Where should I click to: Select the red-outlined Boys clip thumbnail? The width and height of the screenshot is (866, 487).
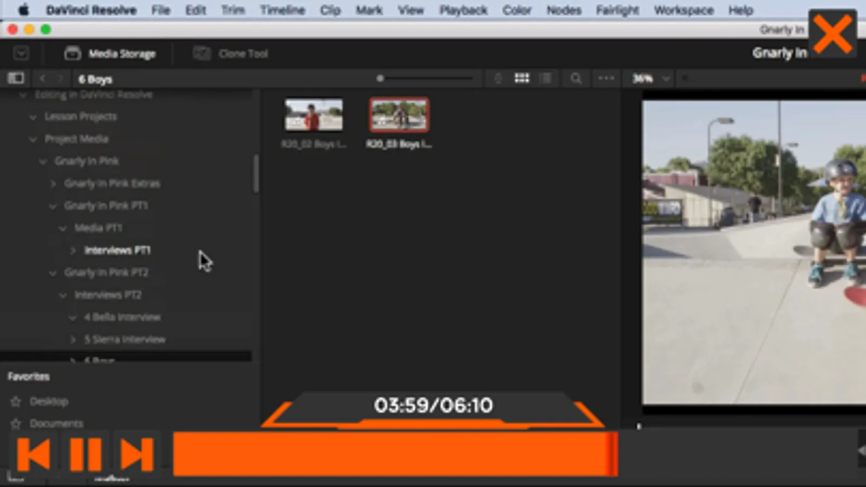(399, 115)
